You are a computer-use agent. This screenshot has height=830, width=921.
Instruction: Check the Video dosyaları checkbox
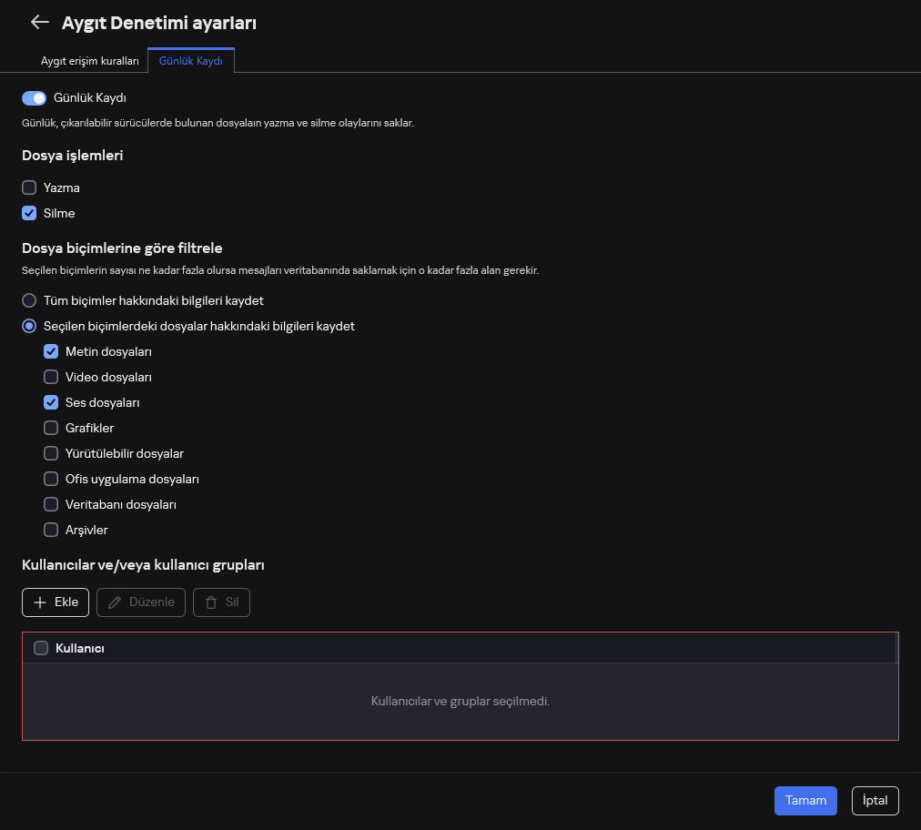pos(51,377)
